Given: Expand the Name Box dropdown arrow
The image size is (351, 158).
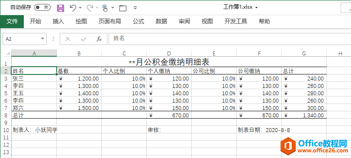Looking at the screenshot, I should point(42,39).
